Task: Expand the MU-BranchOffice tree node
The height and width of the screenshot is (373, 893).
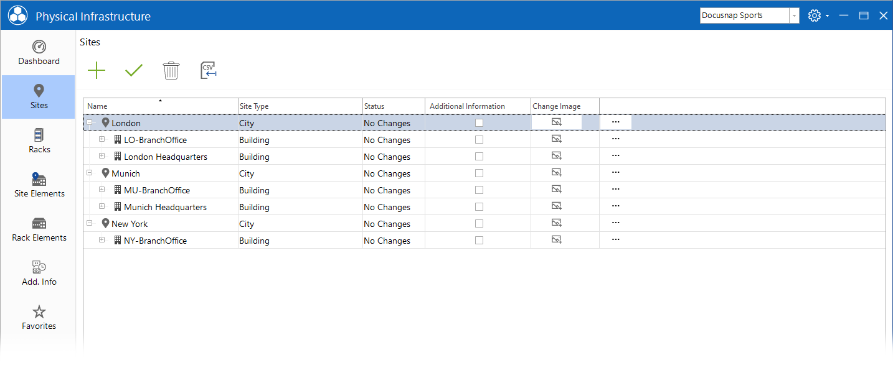Action: (102, 190)
